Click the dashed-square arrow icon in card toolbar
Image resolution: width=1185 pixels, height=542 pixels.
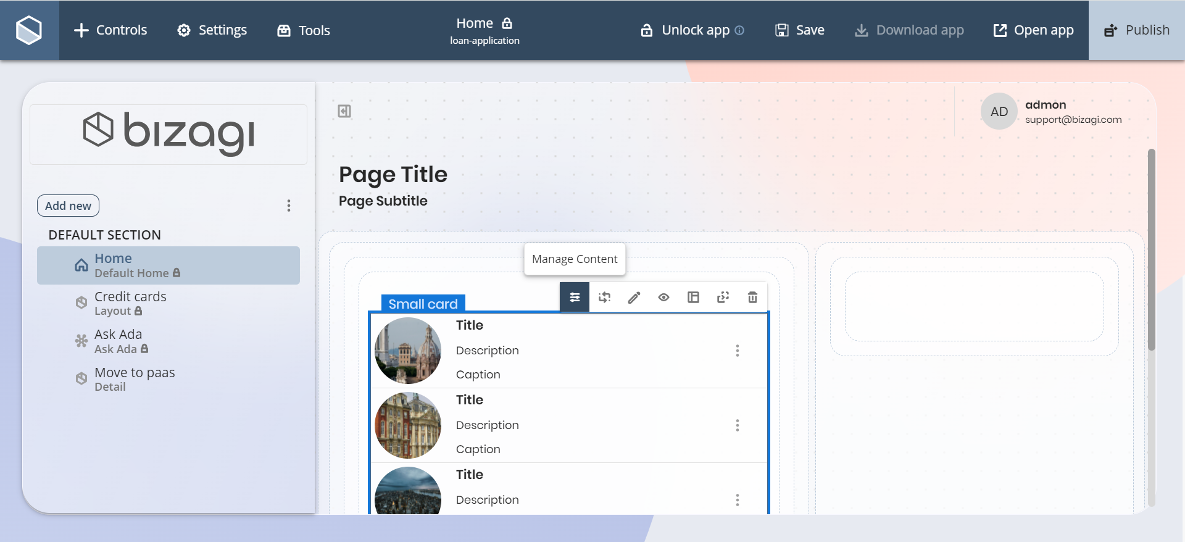[723, 298]
